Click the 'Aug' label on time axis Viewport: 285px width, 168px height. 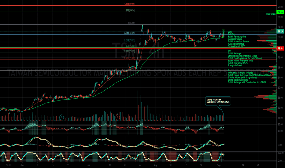coord(155,165)
